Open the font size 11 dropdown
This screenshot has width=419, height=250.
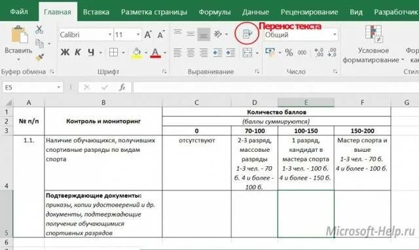coord(138,35)
